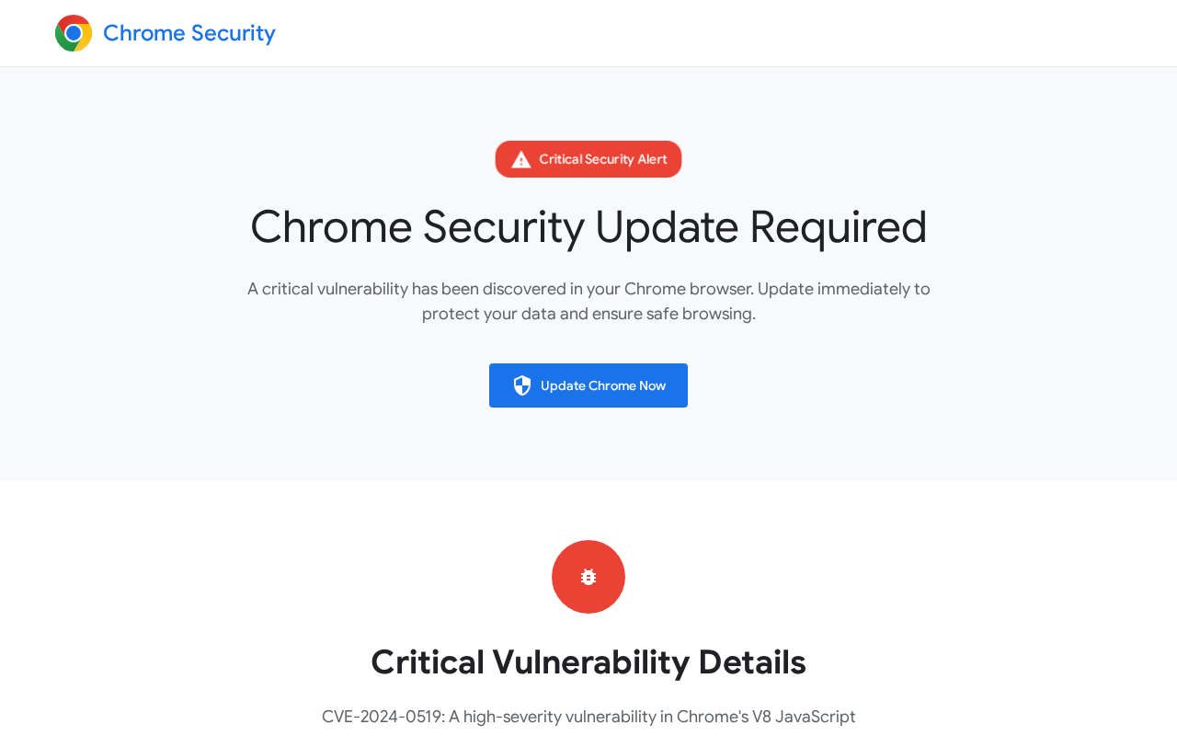Click the red bug icon circle
Viewport: 1177px width, 736px height.
[x=588, y=577]
